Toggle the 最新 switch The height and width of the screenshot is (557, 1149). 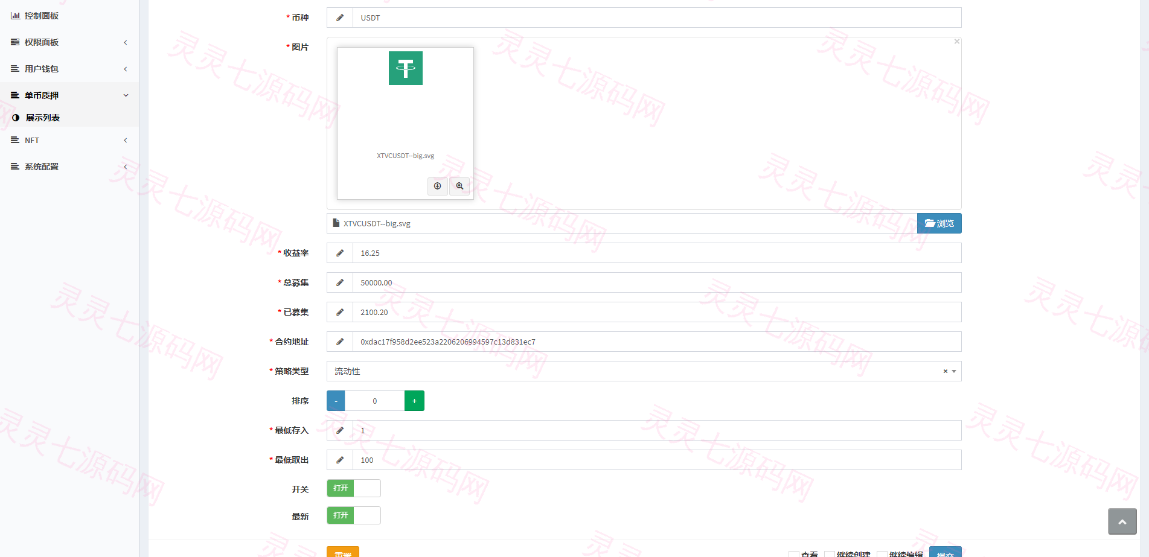354,515
